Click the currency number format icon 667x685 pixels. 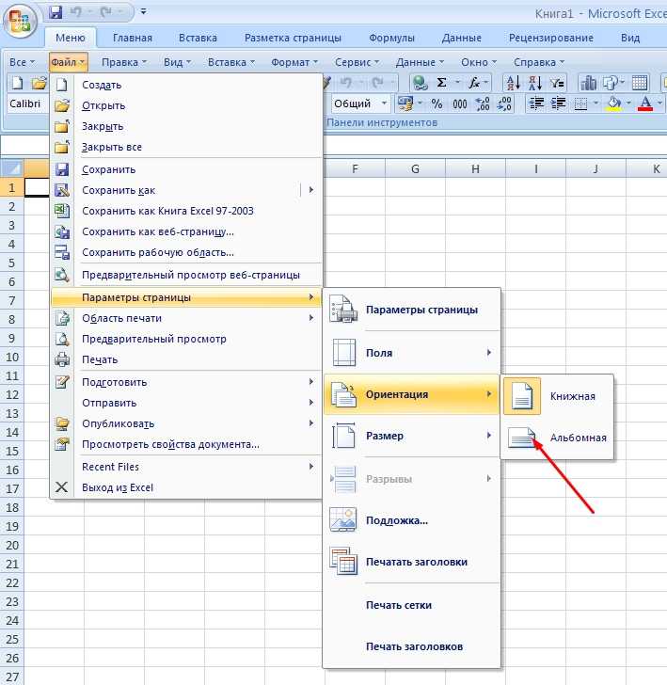pos(405,104)
